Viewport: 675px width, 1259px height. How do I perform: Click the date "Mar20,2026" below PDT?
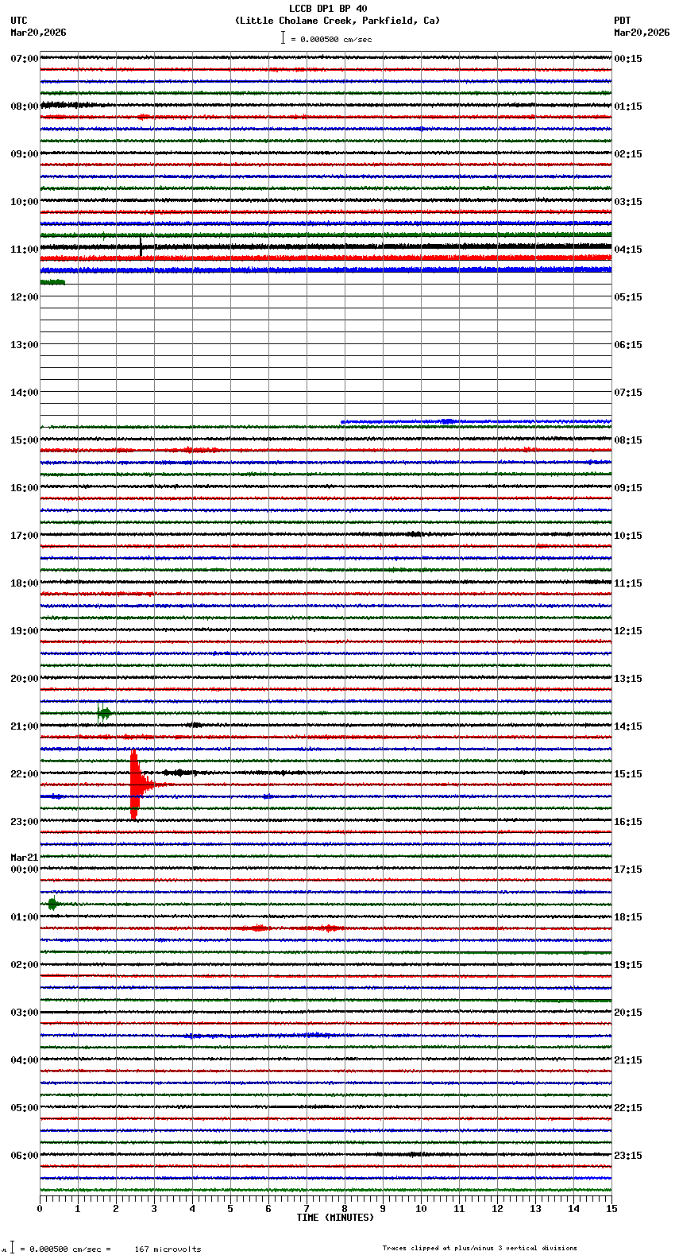(x=642, y=33)
